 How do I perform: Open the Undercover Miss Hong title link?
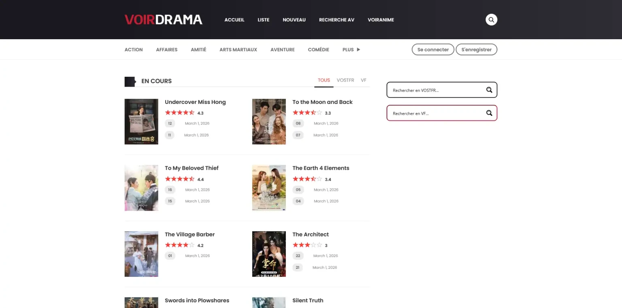pyautogui.click(x=195, y=102)
